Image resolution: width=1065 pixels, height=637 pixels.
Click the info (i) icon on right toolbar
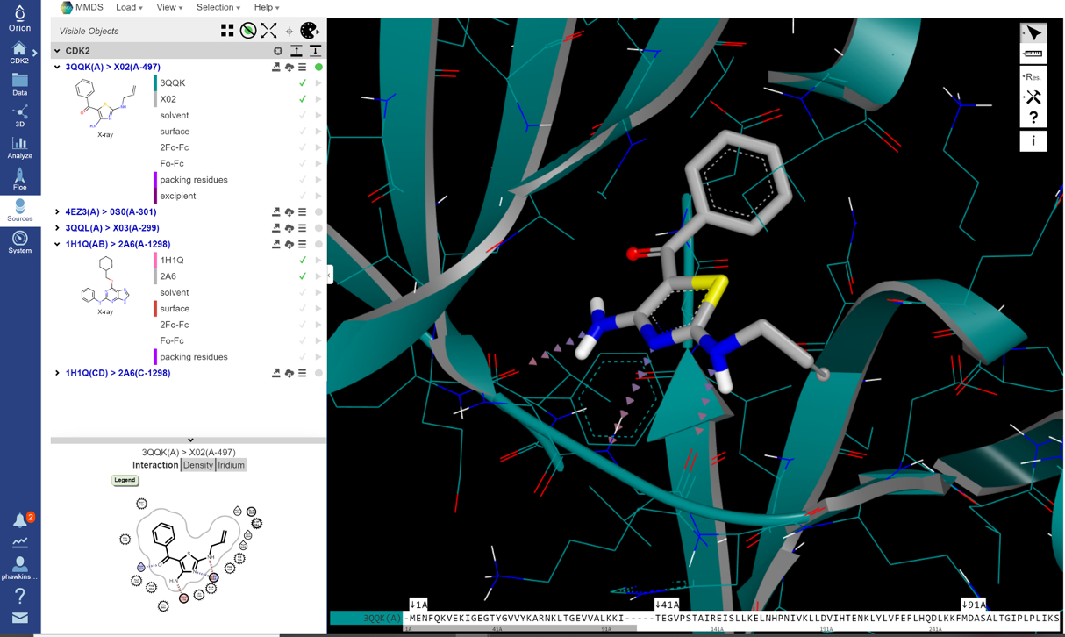(1033, 140)
